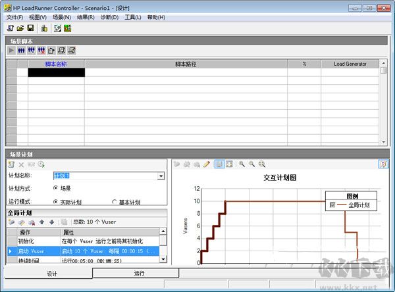
Task: Save scenario with the floppy disk icon
Action: (x=30, y=28)
